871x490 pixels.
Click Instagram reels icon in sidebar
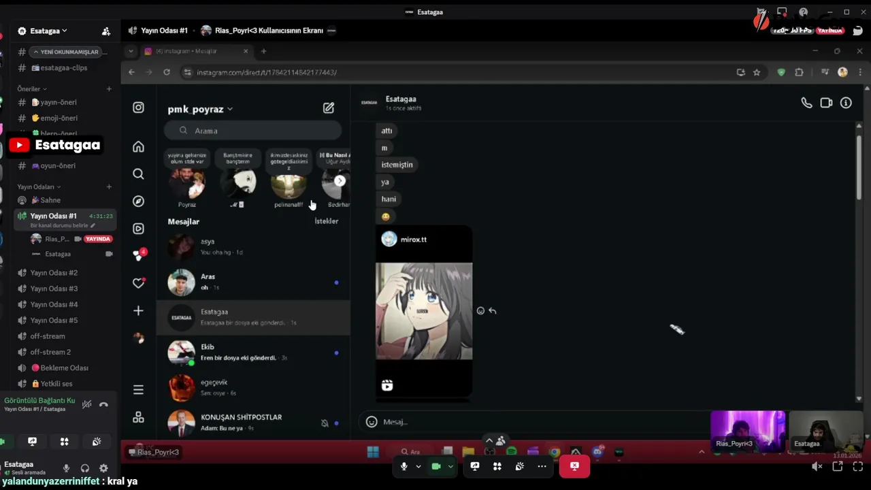click(138, 229)
